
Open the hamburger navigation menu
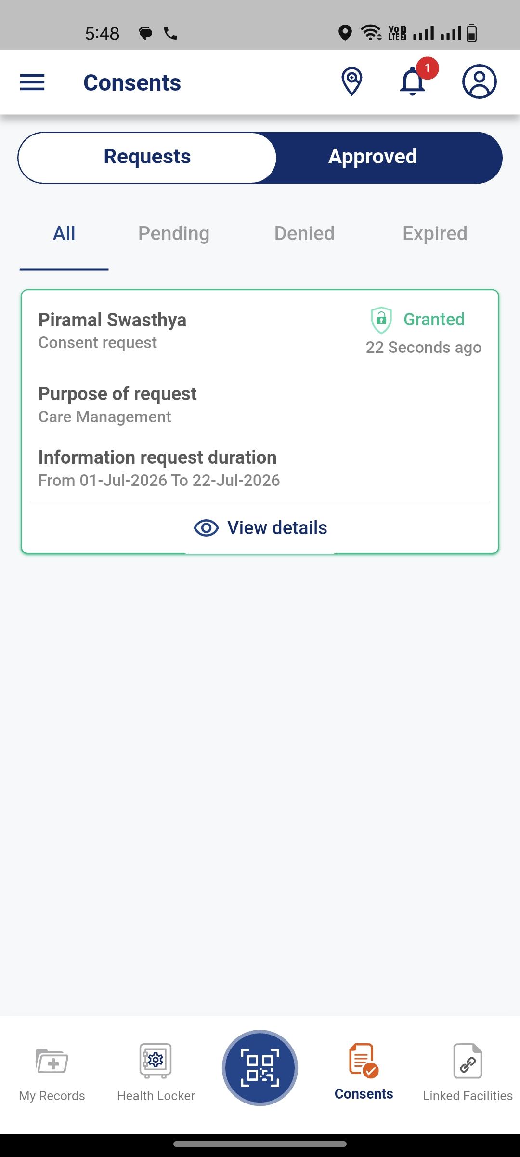click(32, 82)
